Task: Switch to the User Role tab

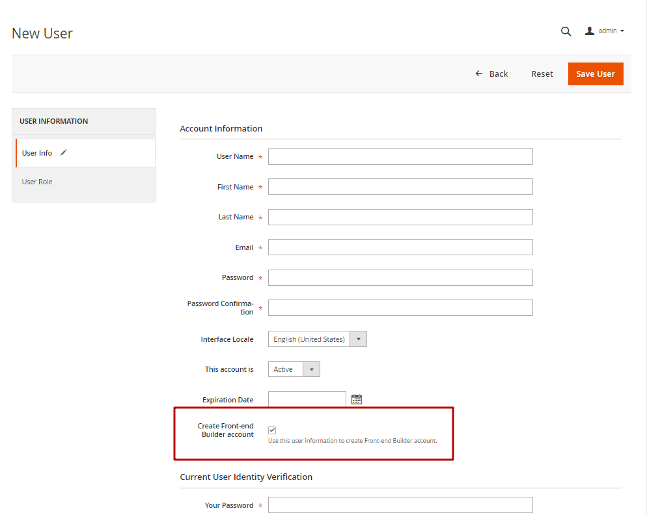Action: [x=37, y=182]
